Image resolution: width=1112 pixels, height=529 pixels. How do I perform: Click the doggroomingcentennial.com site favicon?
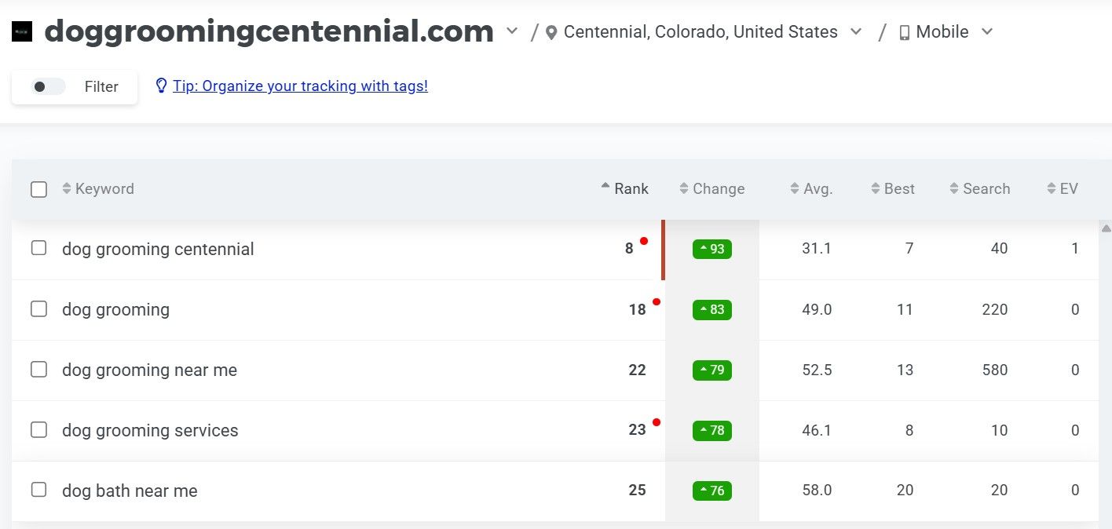[22, 32]
